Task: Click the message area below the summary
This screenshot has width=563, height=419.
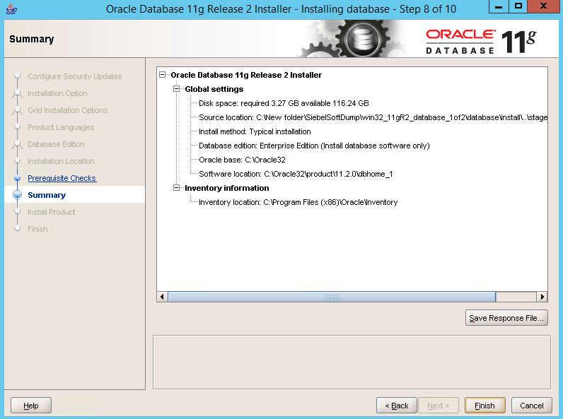Action: click(352, 362)
